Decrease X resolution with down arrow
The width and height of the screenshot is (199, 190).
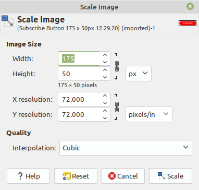[x=105, y=103]
